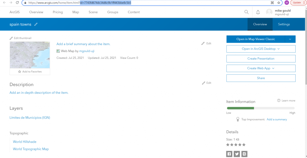Expand the Create Web App dropdown
Image resolution: width=307 pixels, height=158 pixels.
(261, 68)
